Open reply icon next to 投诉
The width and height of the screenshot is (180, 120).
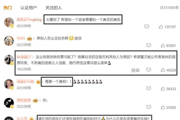(149, 70)
